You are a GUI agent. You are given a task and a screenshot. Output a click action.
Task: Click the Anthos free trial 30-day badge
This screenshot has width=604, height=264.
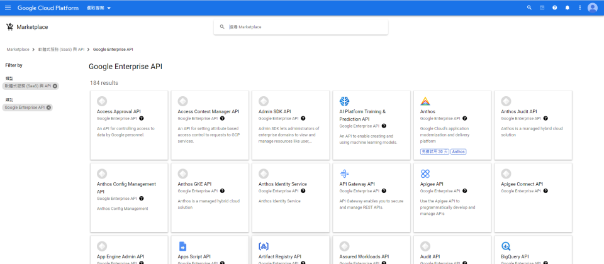[x=434, y=151]
